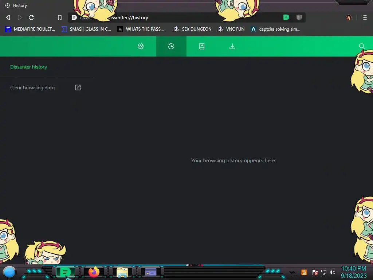Search history with the magnifier icon

click(x=362, y=46)
